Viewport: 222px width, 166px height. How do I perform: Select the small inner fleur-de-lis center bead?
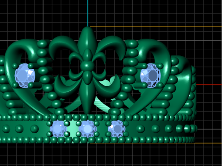(x=87, y=66)
